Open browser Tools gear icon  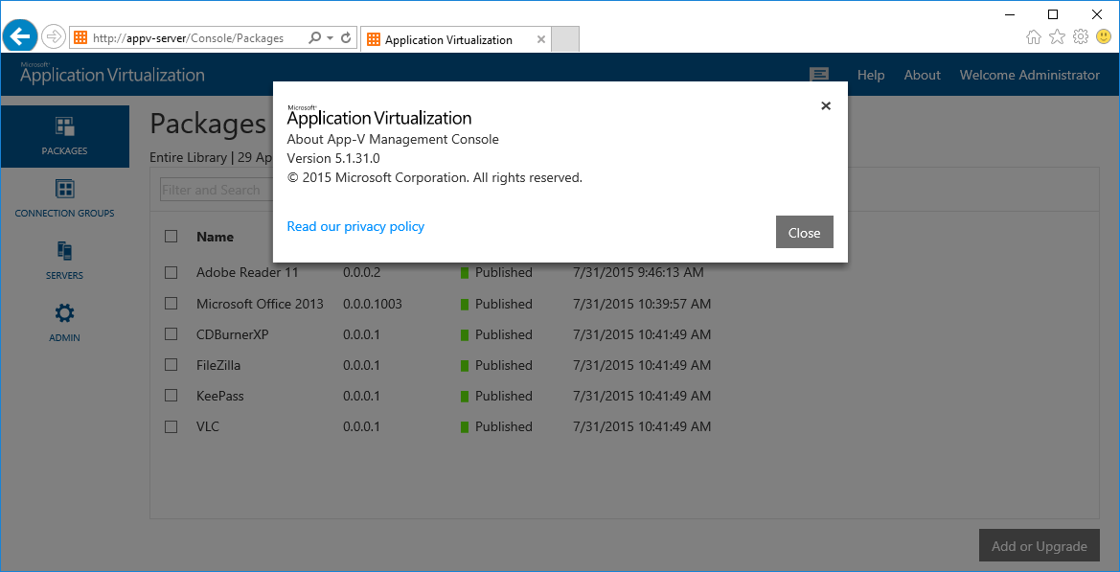coord(1081,37)
